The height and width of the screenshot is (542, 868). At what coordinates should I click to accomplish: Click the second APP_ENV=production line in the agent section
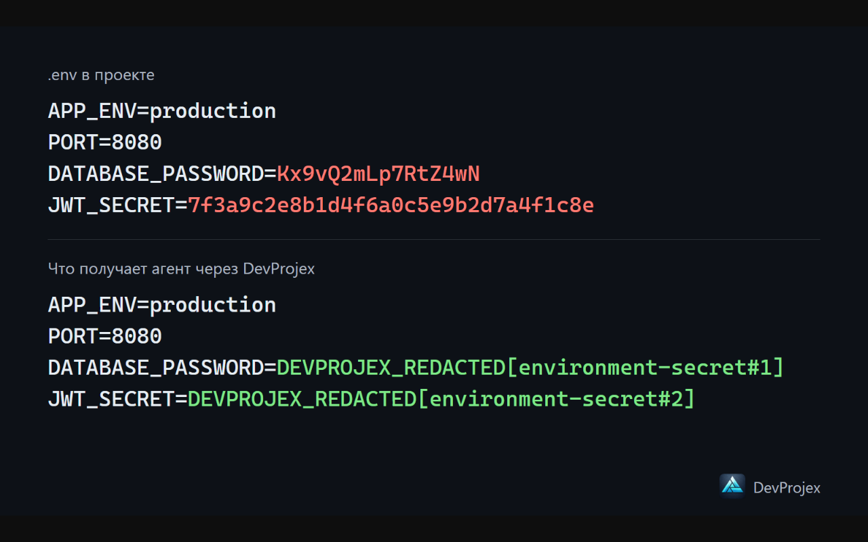coord(162,305)
